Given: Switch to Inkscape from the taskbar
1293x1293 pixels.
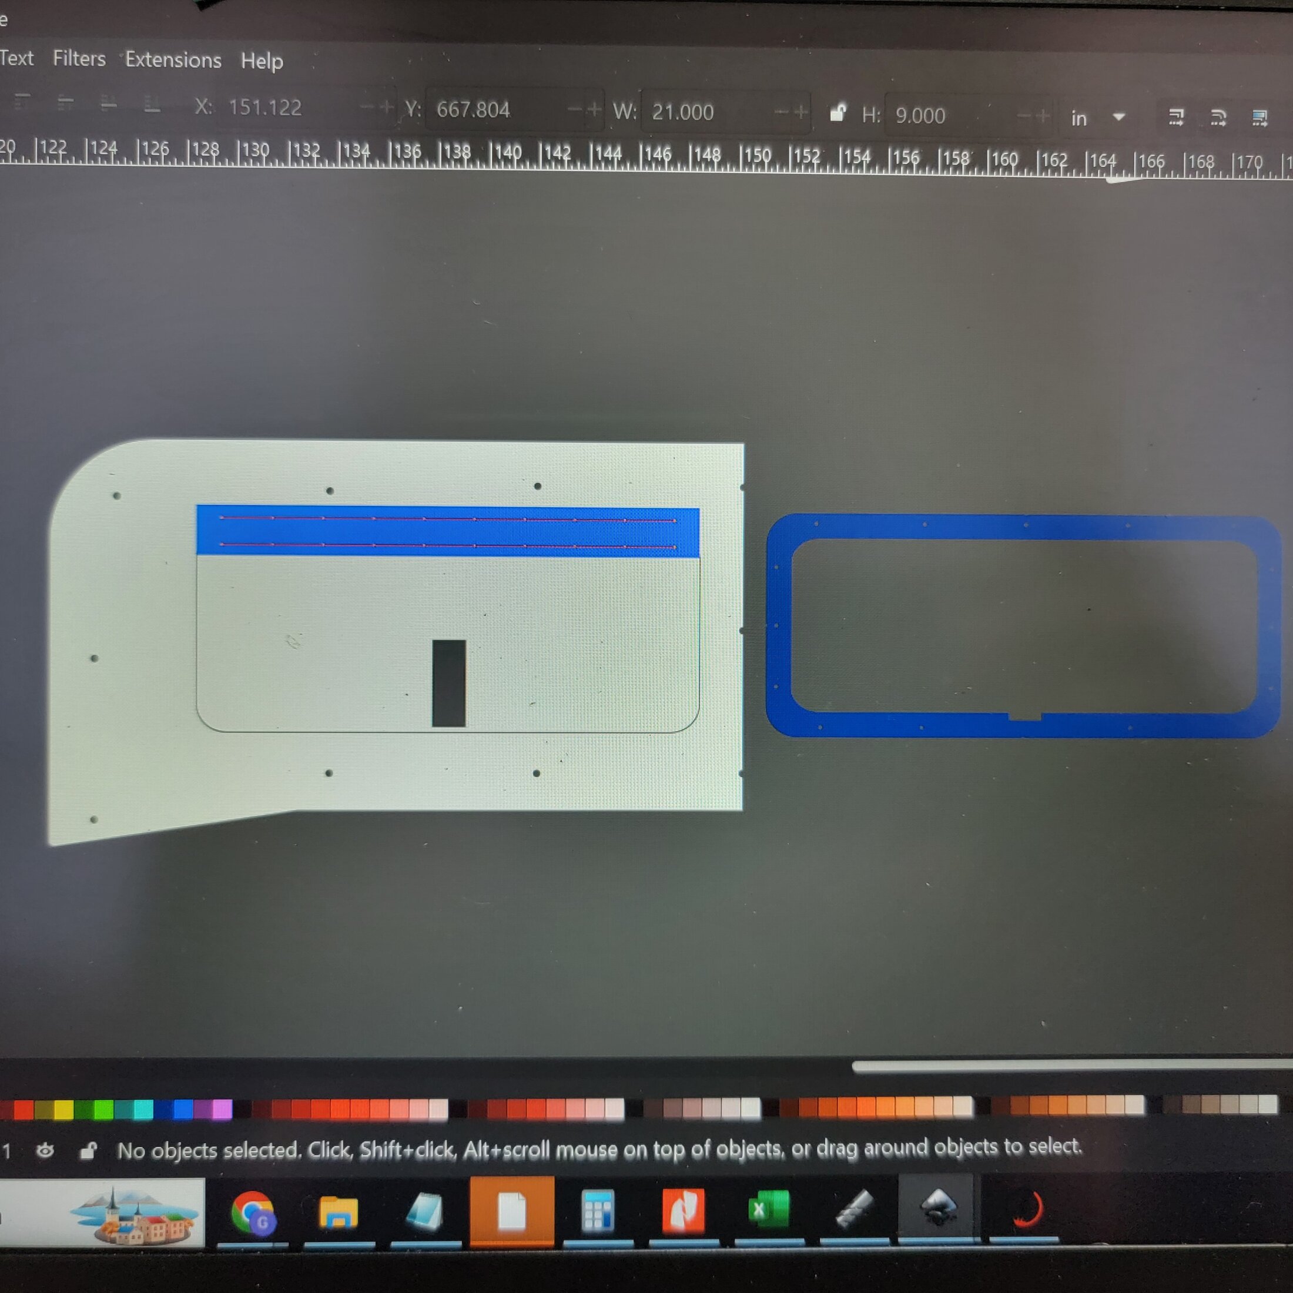Looking at the screenshot, I should [x=939, y=1208].
